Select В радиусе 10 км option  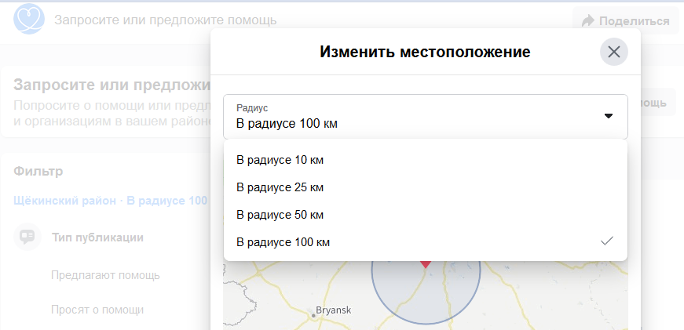(426, 160)
